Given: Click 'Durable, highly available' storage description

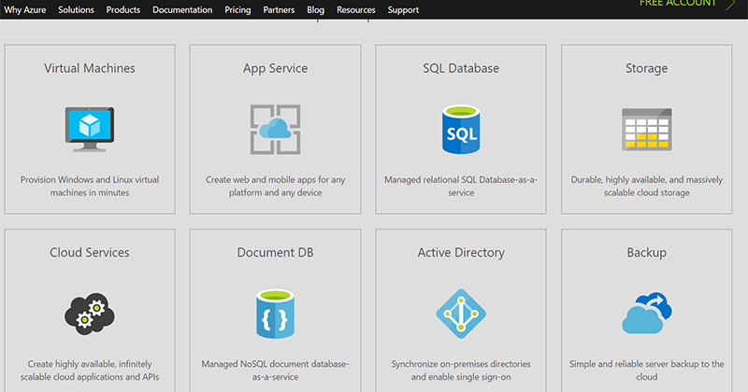Looking at the screenshot, I should (646, 187).
